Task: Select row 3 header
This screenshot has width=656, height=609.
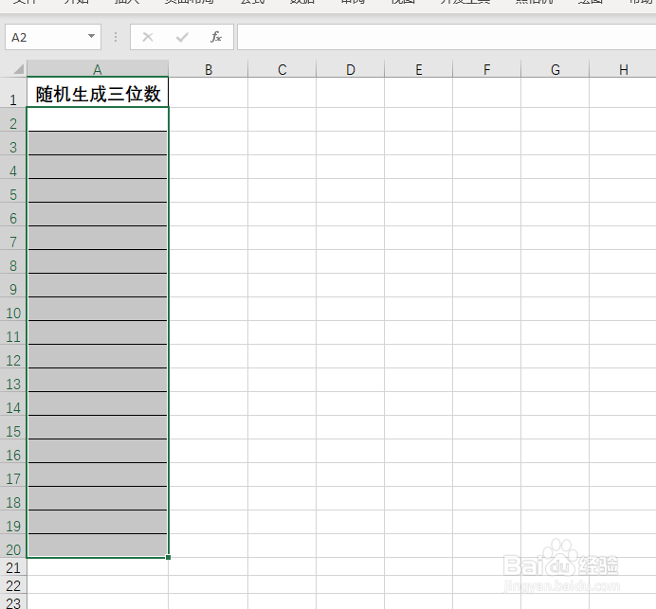Action: click(13, 143)
